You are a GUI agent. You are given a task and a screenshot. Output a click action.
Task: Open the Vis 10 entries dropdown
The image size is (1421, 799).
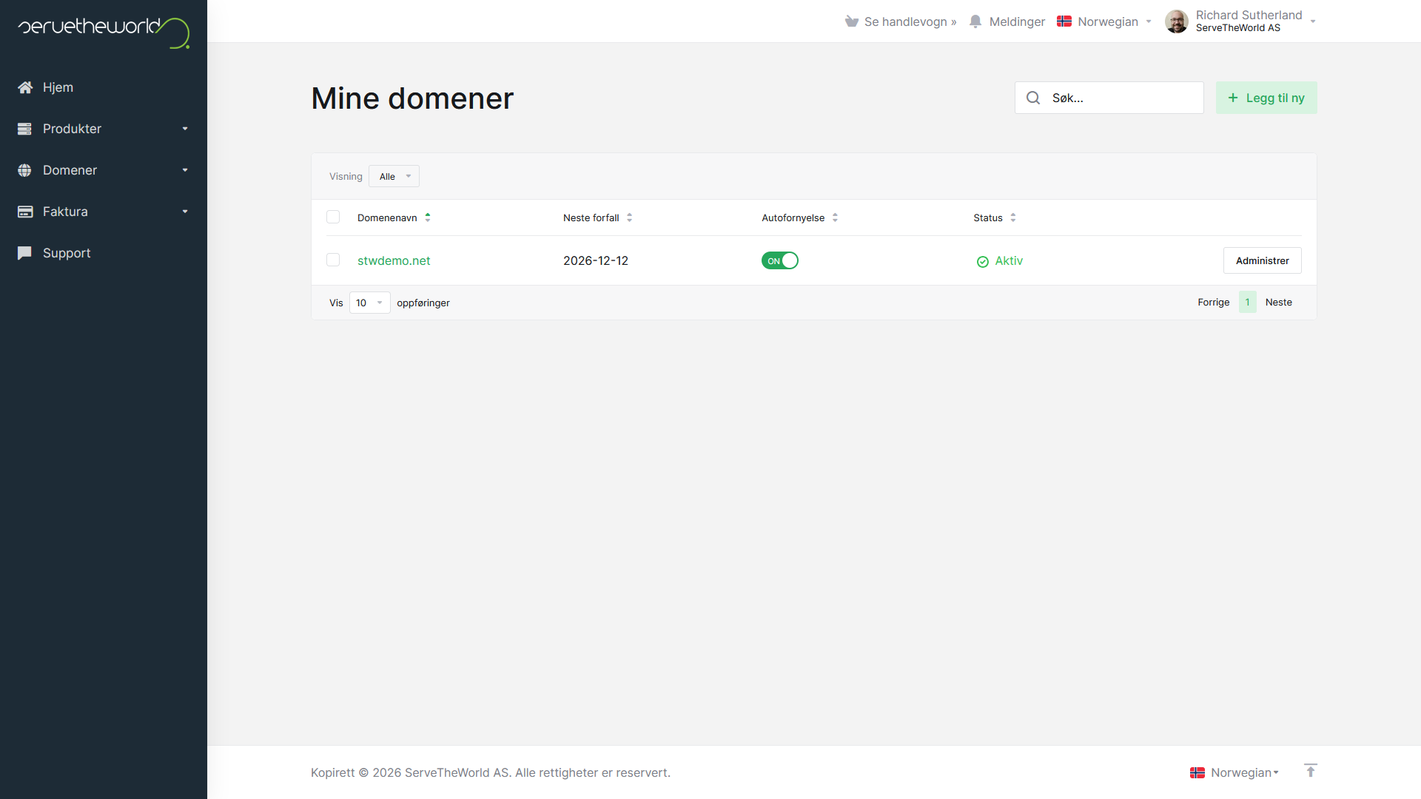[369, 303]
